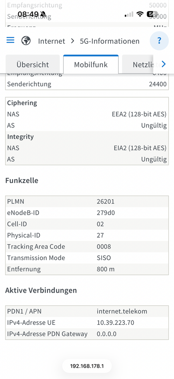This screenshot has height=379, width=174.
Task: Select the internet.telekom APN value
Action: pyautogui.click(x=122, y=311)
